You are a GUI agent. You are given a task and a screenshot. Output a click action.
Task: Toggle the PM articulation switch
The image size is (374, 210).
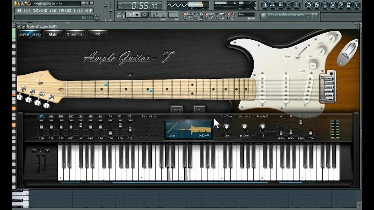pos(61,120)
